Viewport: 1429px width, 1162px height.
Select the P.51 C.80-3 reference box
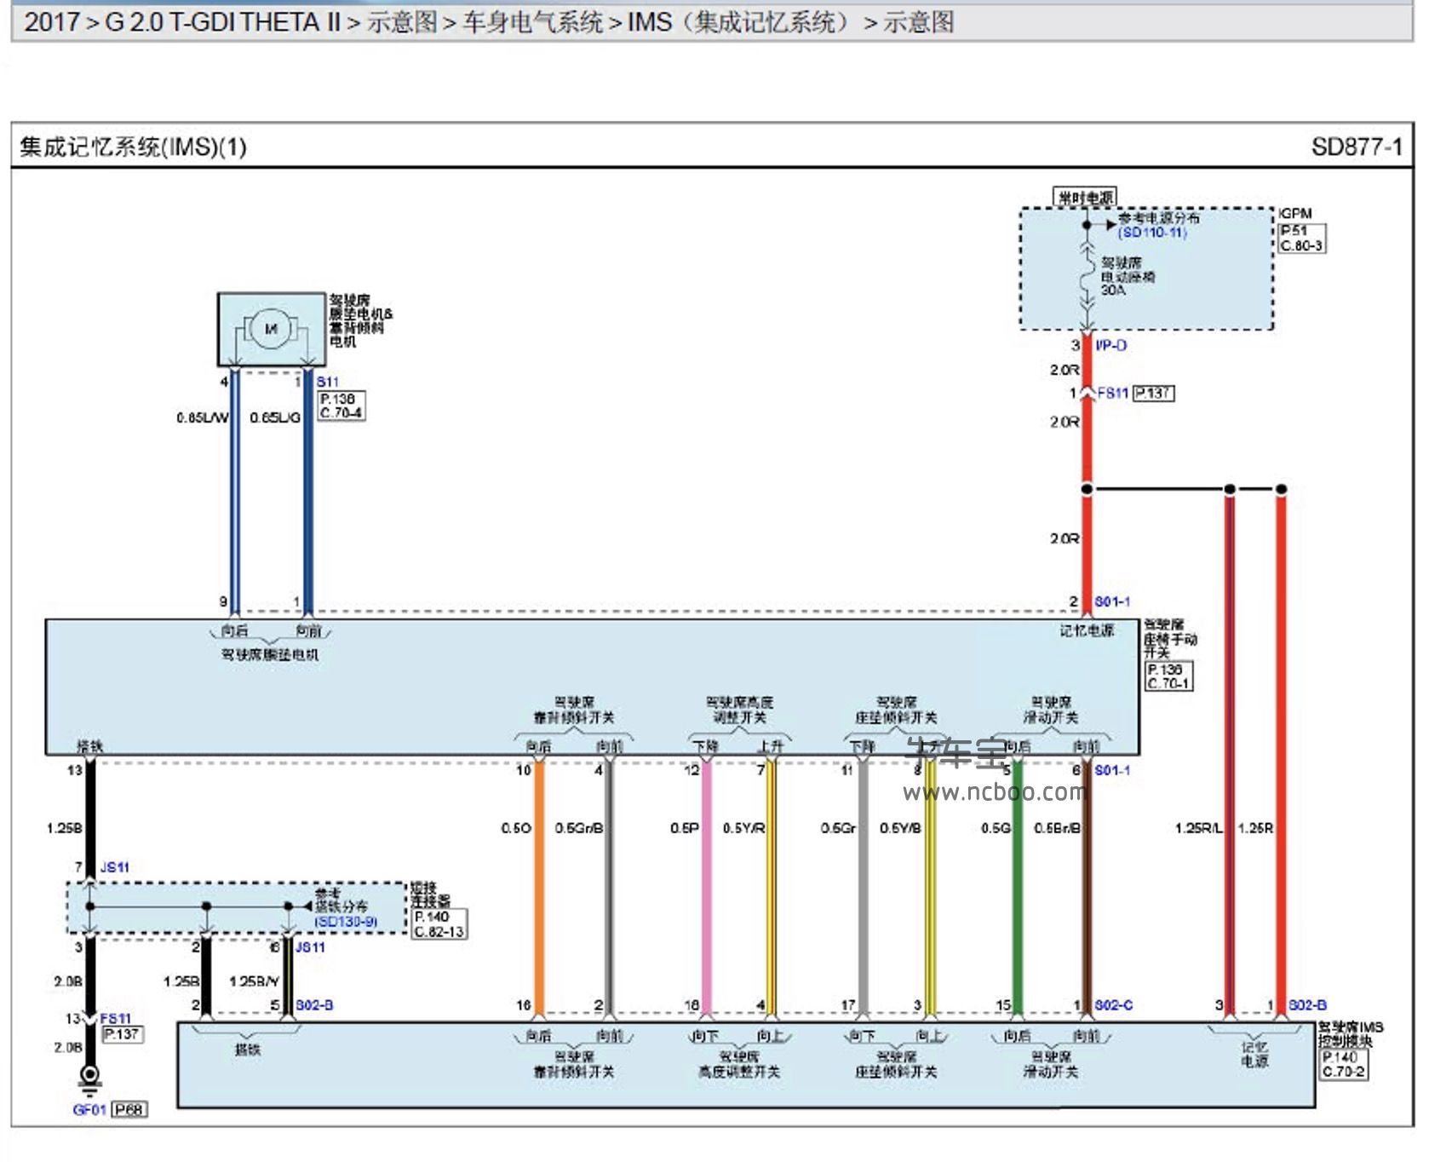[1302, 239]
